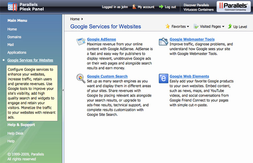Click the Up Level link
The image size is (253, 163).
point(240,27)
